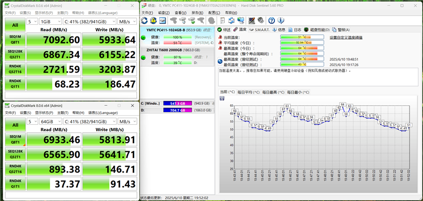Viewport: 423px width, 201px height.
Task: Click the monitor with pen configuration icon
Action: [252, 20]
